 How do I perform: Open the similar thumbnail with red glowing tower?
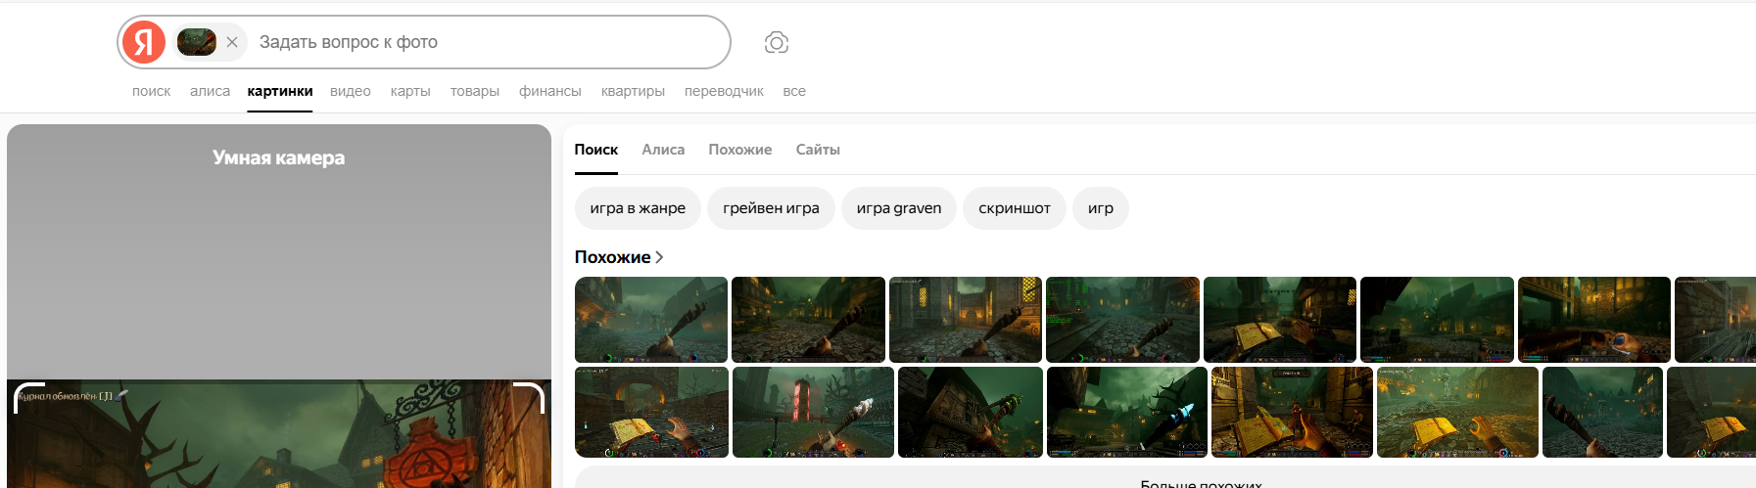click(x=813, y=412)
